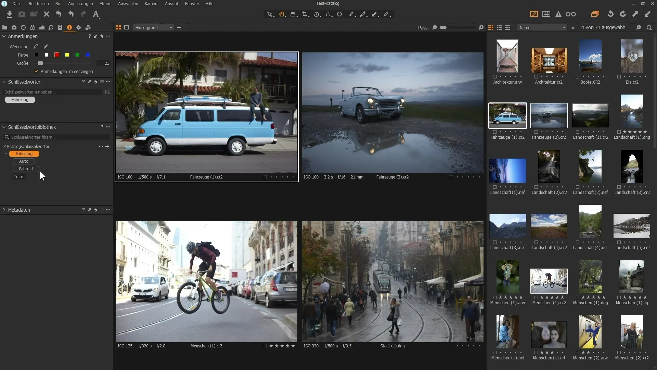Toggle 'Anmerkungen immer zeigen' checkbox
657x370 pixels.
tap(37, 71)
